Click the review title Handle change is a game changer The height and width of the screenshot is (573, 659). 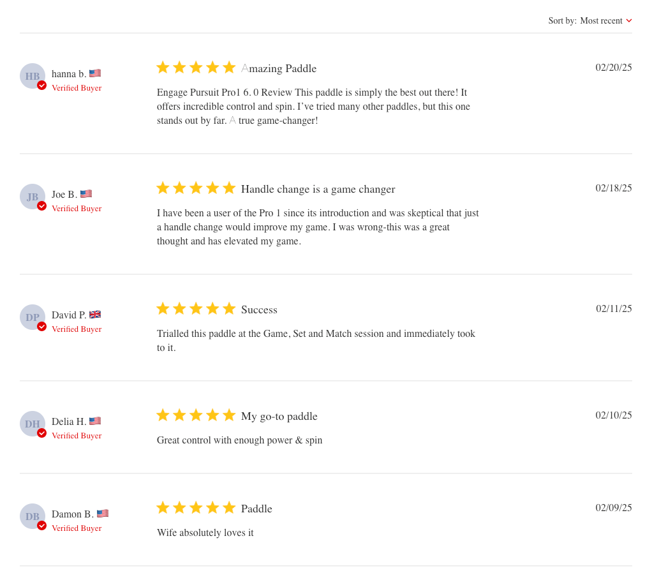(x=318, y=190)
